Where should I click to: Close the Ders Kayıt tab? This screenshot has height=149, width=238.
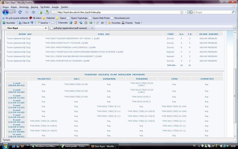(x=46, y=28)
